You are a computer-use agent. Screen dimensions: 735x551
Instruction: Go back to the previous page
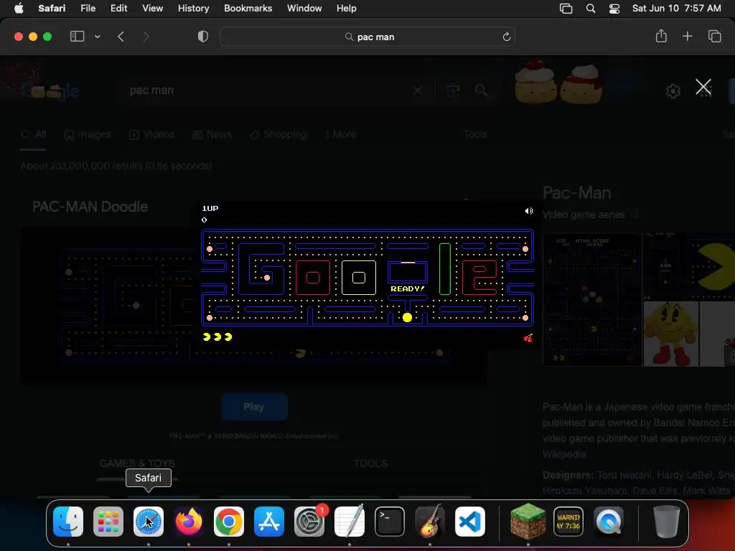click(x=121, y=37)
